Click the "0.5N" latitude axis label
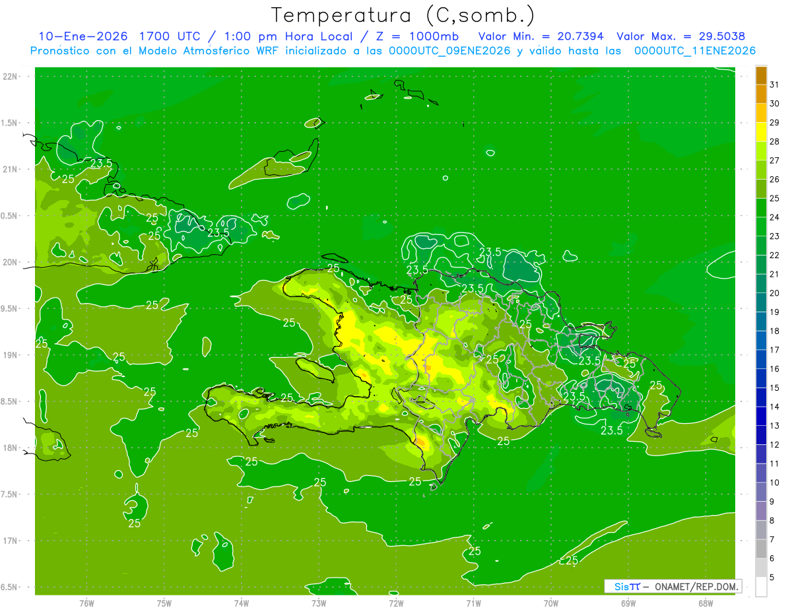Screen dimensions: 792x612 pos(9,216)
